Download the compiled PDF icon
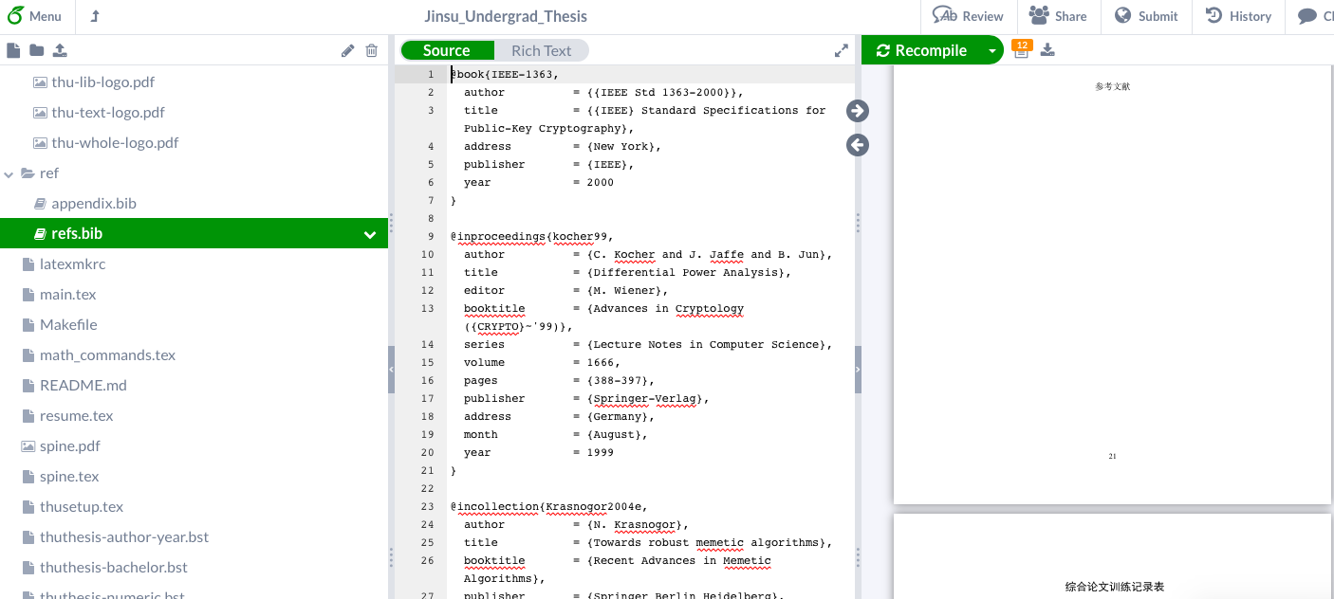The height and width of the screenshot is (599, 1334). [1047, 50]
